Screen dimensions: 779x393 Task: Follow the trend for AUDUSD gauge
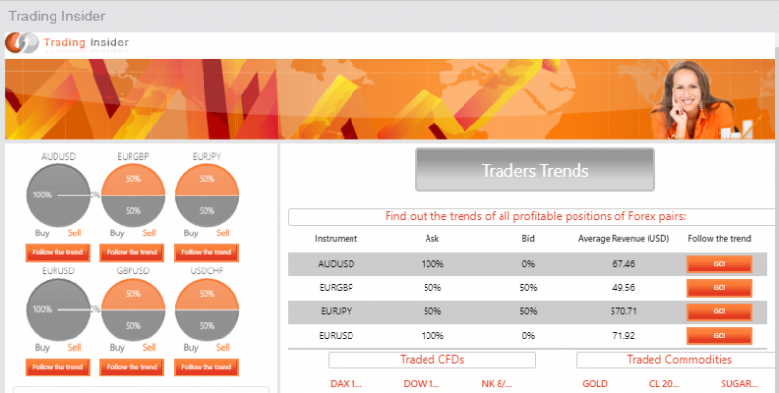(57, 252)
